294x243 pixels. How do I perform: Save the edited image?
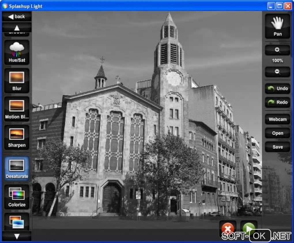(x=278, y=147)
